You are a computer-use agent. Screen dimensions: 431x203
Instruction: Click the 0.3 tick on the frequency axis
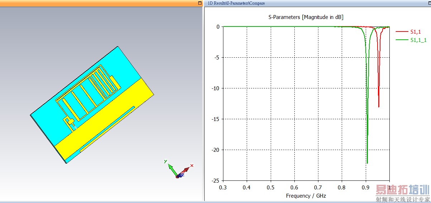223,188
